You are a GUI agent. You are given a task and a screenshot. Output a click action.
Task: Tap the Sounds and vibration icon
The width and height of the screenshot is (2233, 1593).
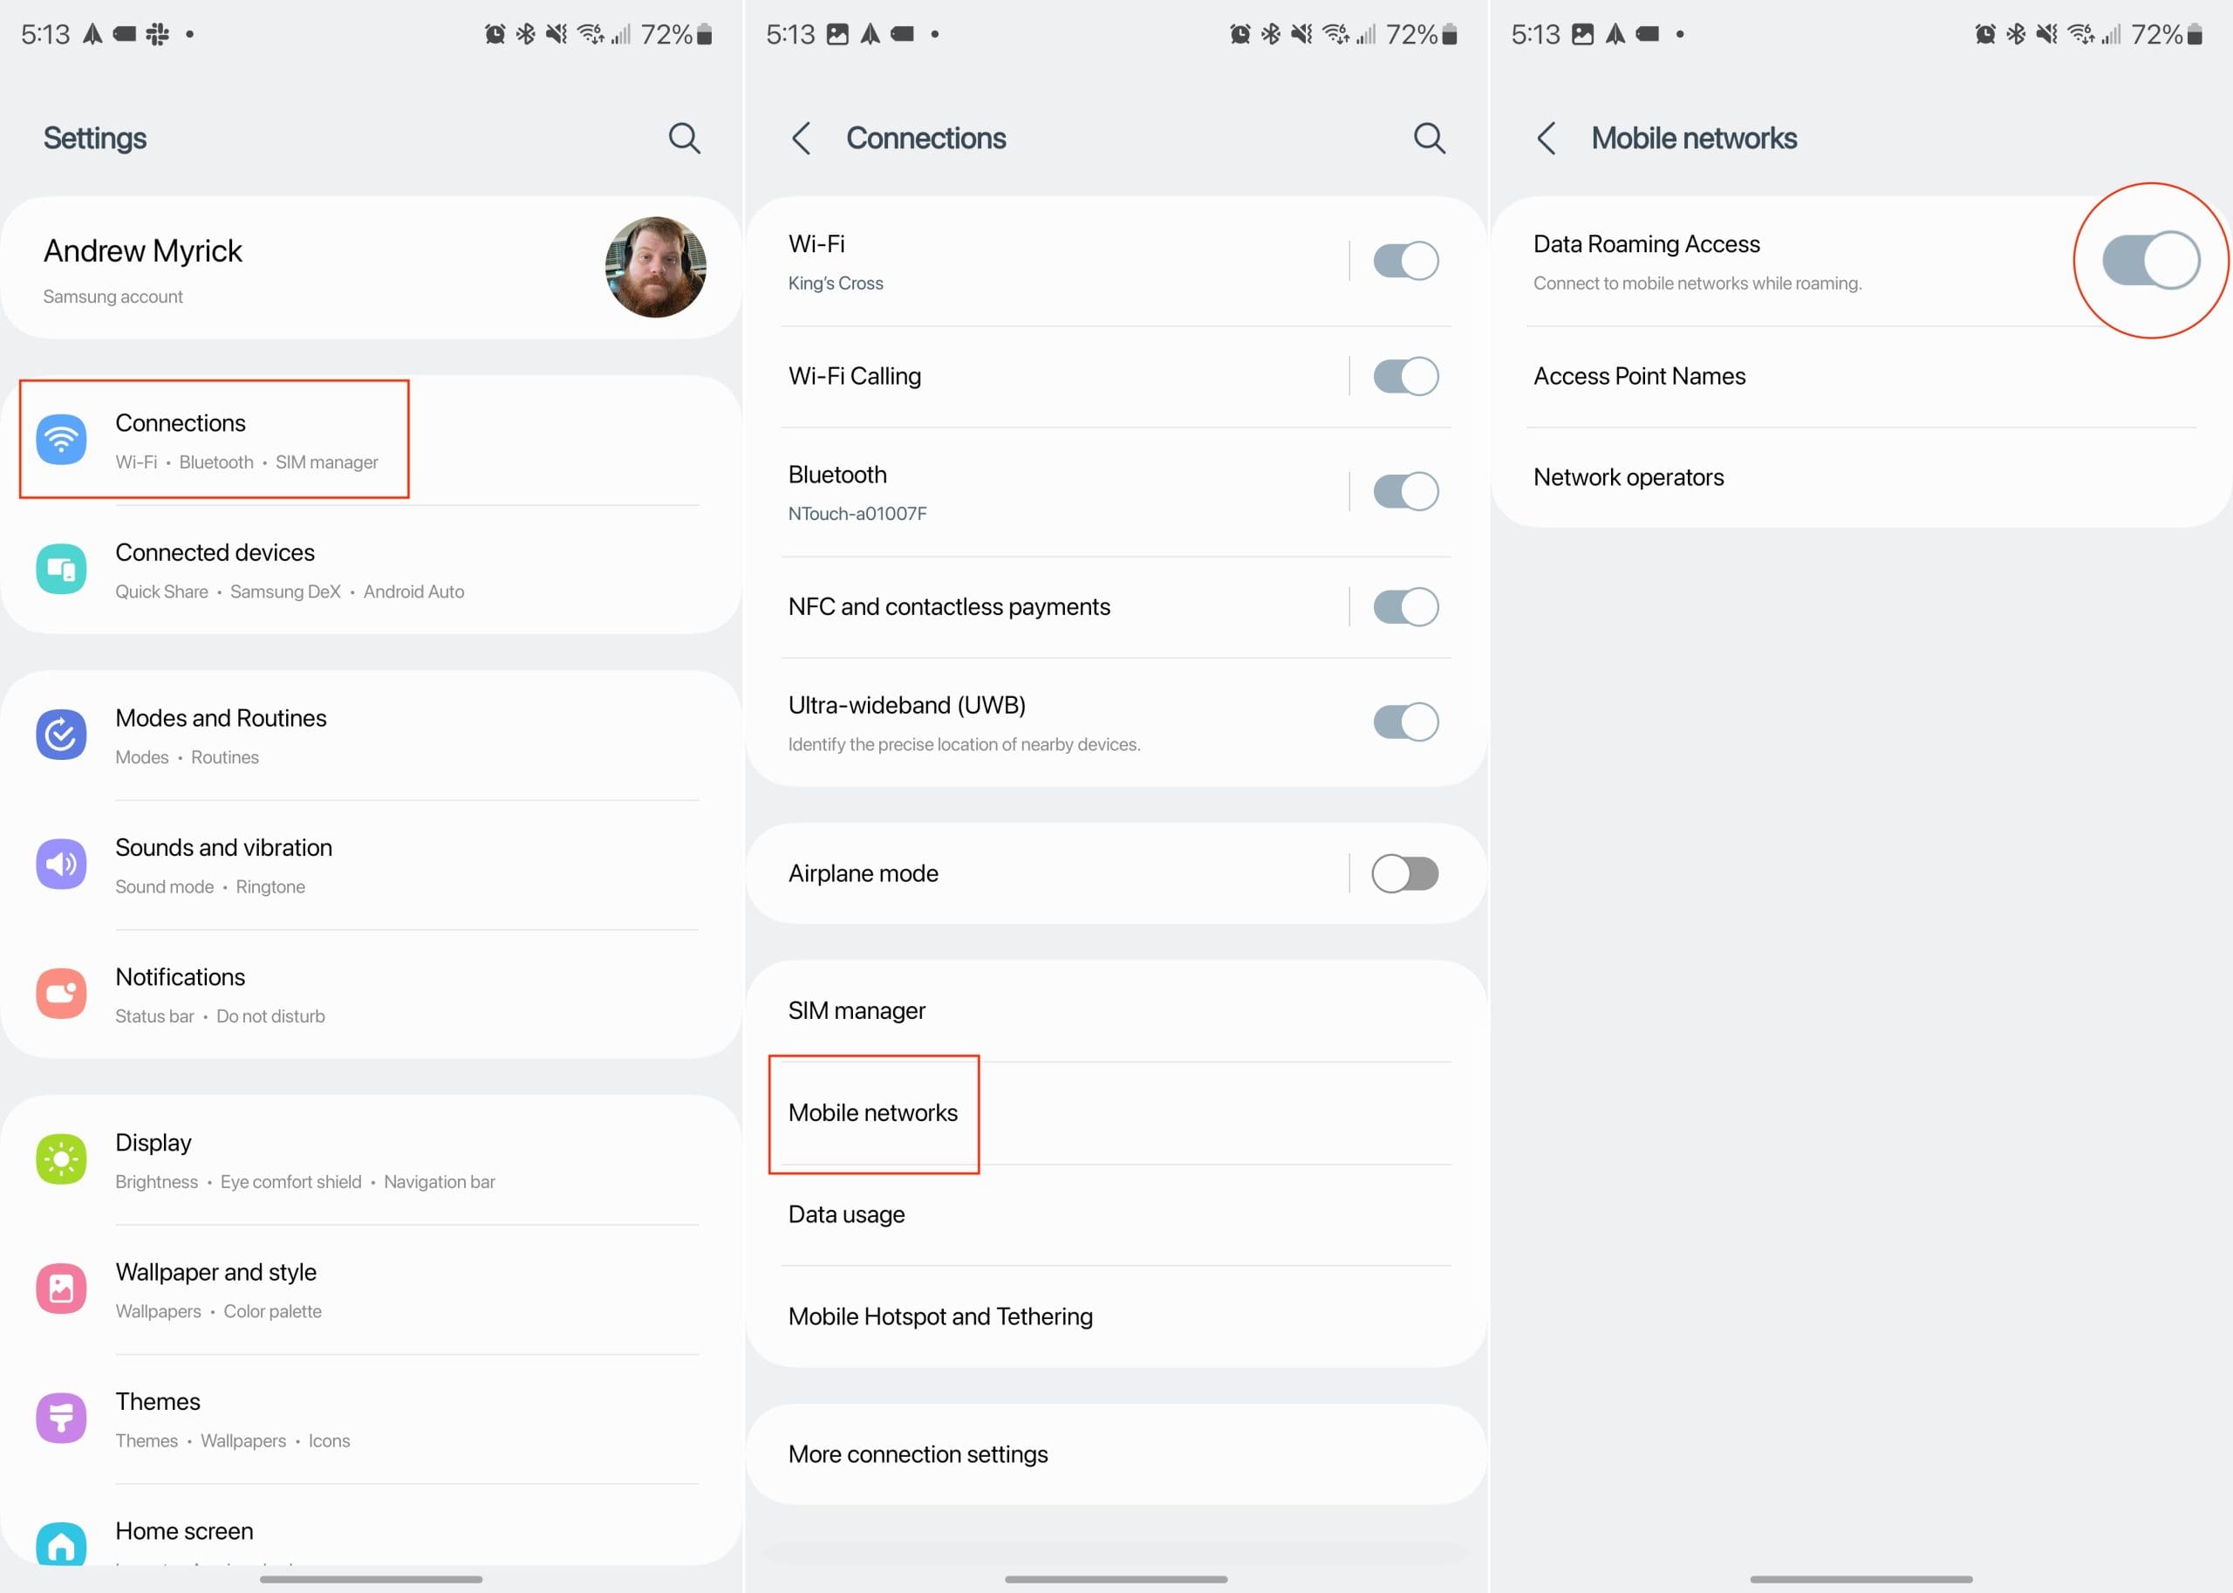pos(60,862)
